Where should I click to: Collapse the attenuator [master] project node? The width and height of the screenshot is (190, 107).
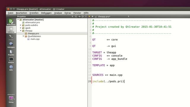18,20
